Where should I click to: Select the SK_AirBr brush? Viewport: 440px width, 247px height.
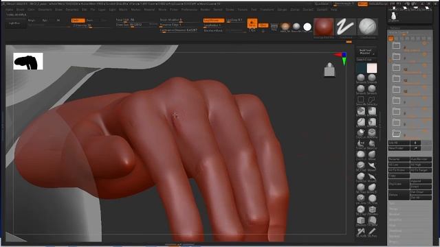pyautogui.click(x=361, y=232)
